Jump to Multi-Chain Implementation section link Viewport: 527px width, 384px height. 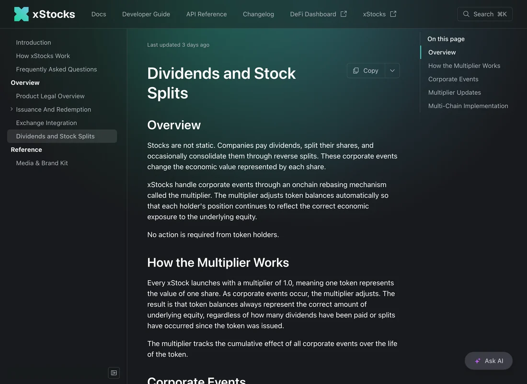(x=468, y=106)
